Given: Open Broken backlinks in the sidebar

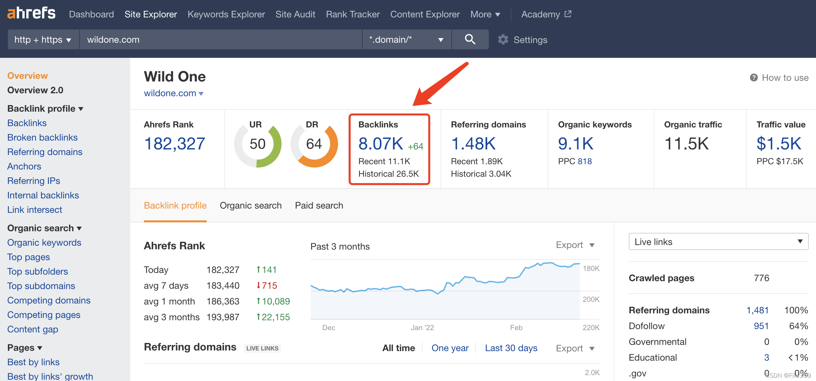Looking at the screenshot, I should 42,137.
